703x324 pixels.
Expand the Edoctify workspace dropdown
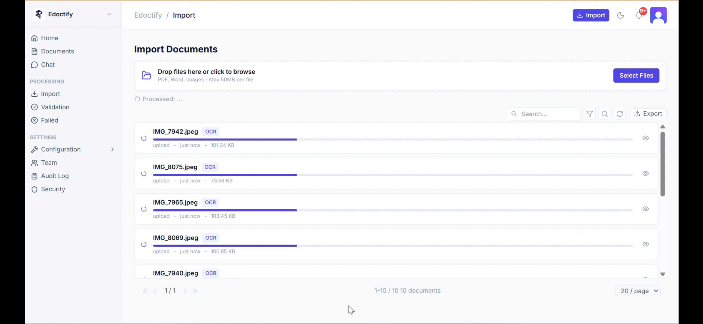click(x=109, y=14)
